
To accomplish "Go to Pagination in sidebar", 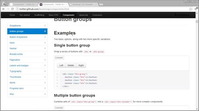I will pyautogui.click(x=27, y=60).
